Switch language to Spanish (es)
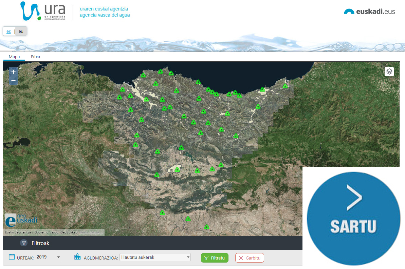 click(x=8, y=32)
